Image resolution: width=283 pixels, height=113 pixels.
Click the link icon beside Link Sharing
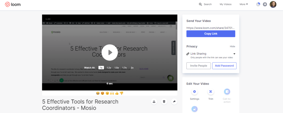[188, 54]
